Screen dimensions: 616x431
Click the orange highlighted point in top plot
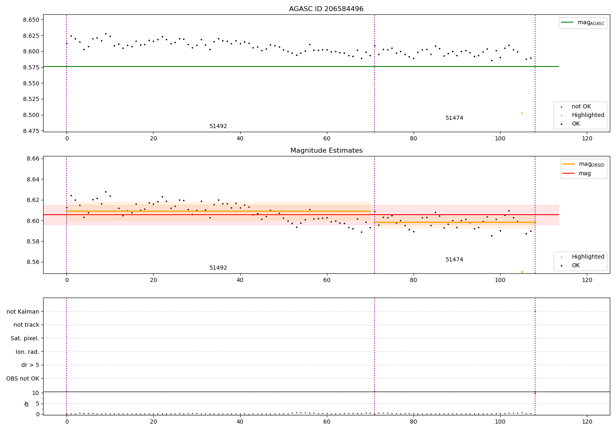pos(522,113)
